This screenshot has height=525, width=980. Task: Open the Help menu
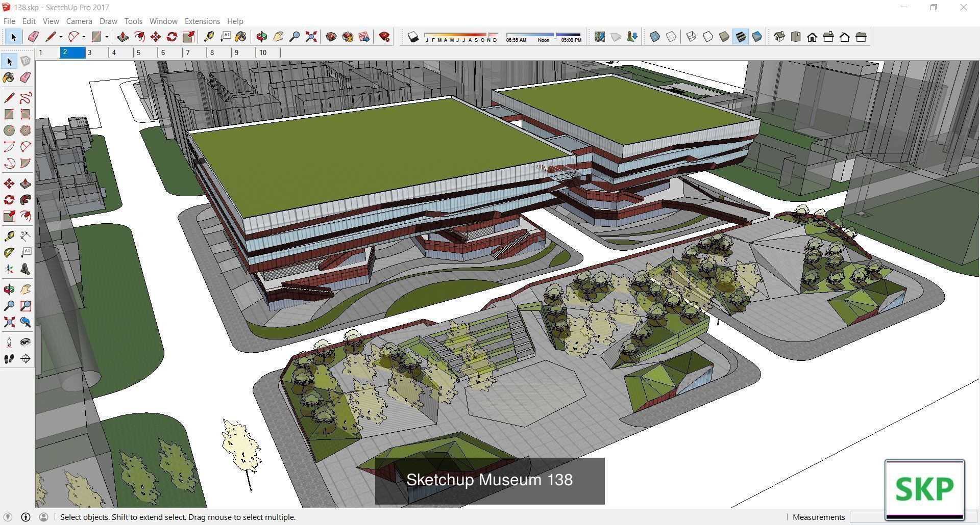pyautogui.click(x=235, y=21)
